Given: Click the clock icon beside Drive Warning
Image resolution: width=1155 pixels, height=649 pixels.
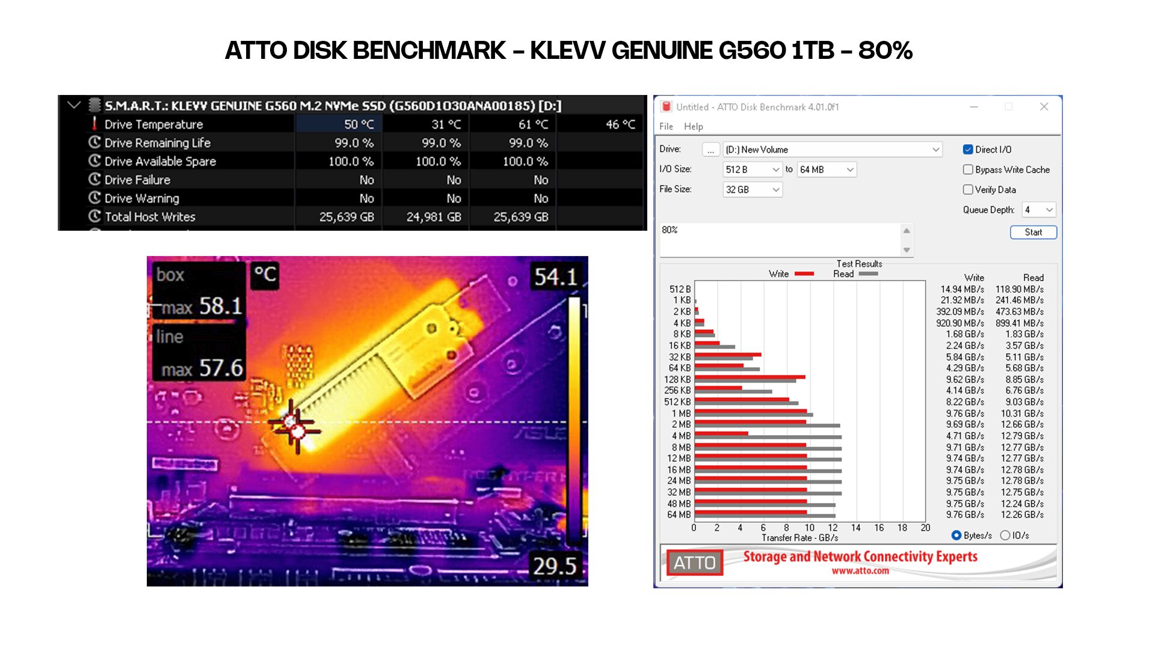Looking at the screenshot, I should (94, 198).
